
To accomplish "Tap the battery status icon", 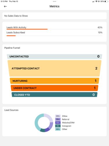I will point(106,1).
